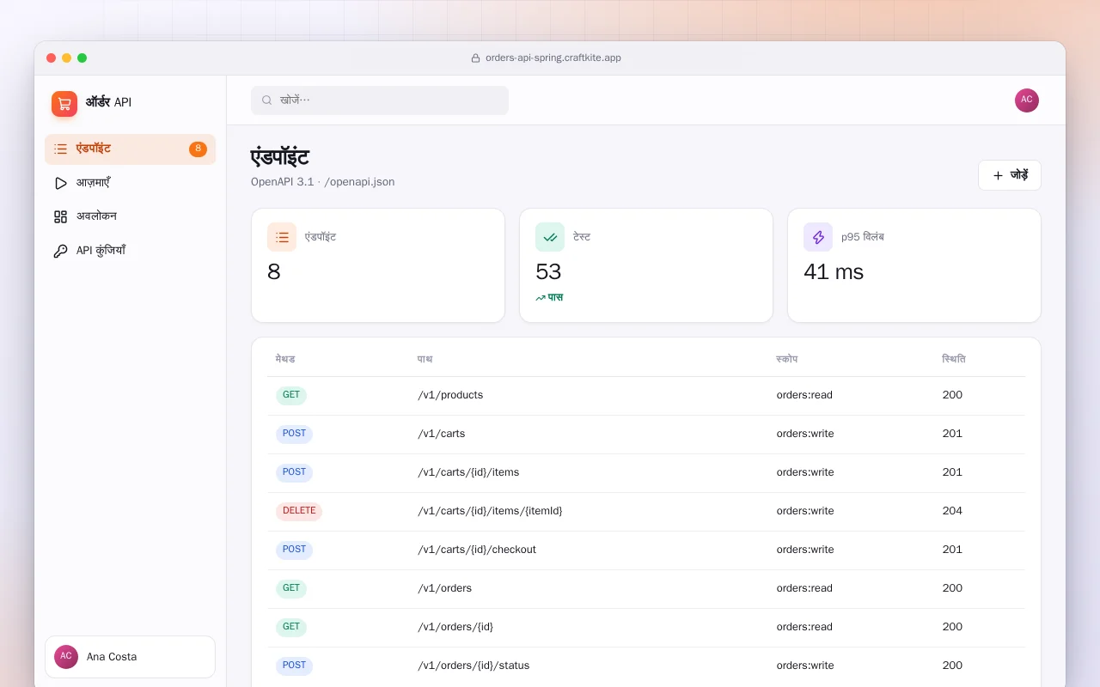The width and height of the screenshot is (1100, 687).
Task: Click the DELETE method badge
Action: (x=299, y=512)
